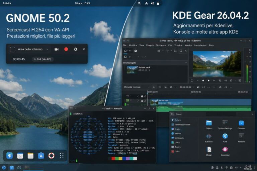Image resolution: width=257 pixels, height=171 pixels.
Task: Open the 'Modalità normale' edit mode dropdown
Action: click(137, 87)
